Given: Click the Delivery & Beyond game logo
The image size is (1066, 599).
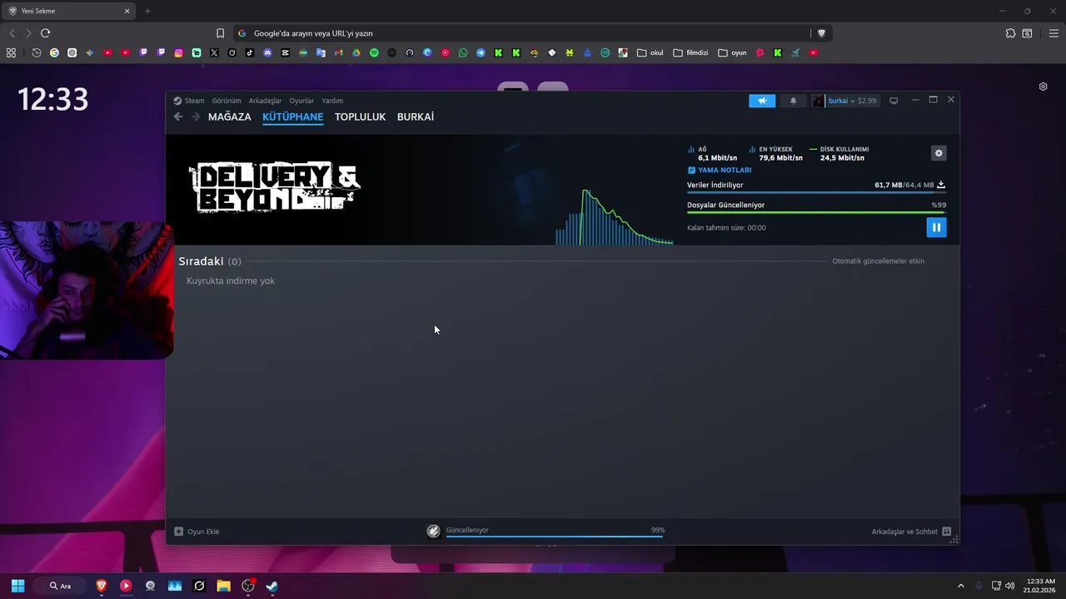Looking at the screenshot, I should 275,187.
